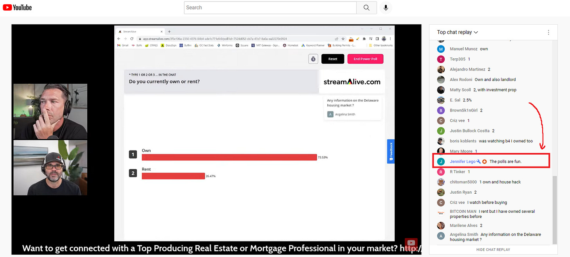Click the browser reload icon
The height and width of the screenshot is (257, 570).
click(132, 39)
